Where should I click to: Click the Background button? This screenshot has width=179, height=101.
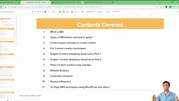tap(90, 12)
